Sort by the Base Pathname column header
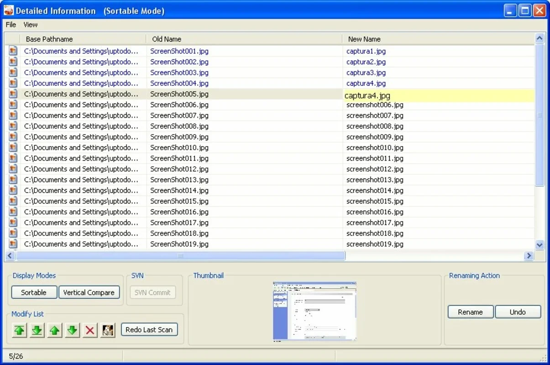The width and height of the screenshot is (550, 365). [49, 39]
